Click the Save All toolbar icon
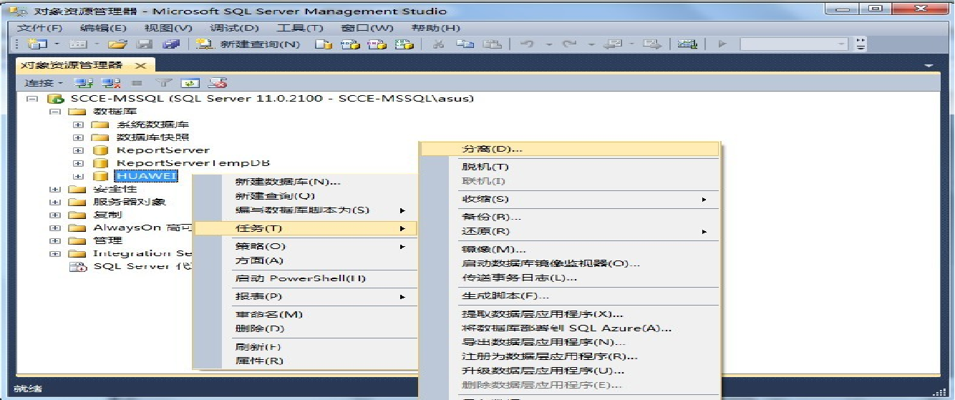Image resolution: width=955 pixels, height=400 pixels. pos(170,44)
